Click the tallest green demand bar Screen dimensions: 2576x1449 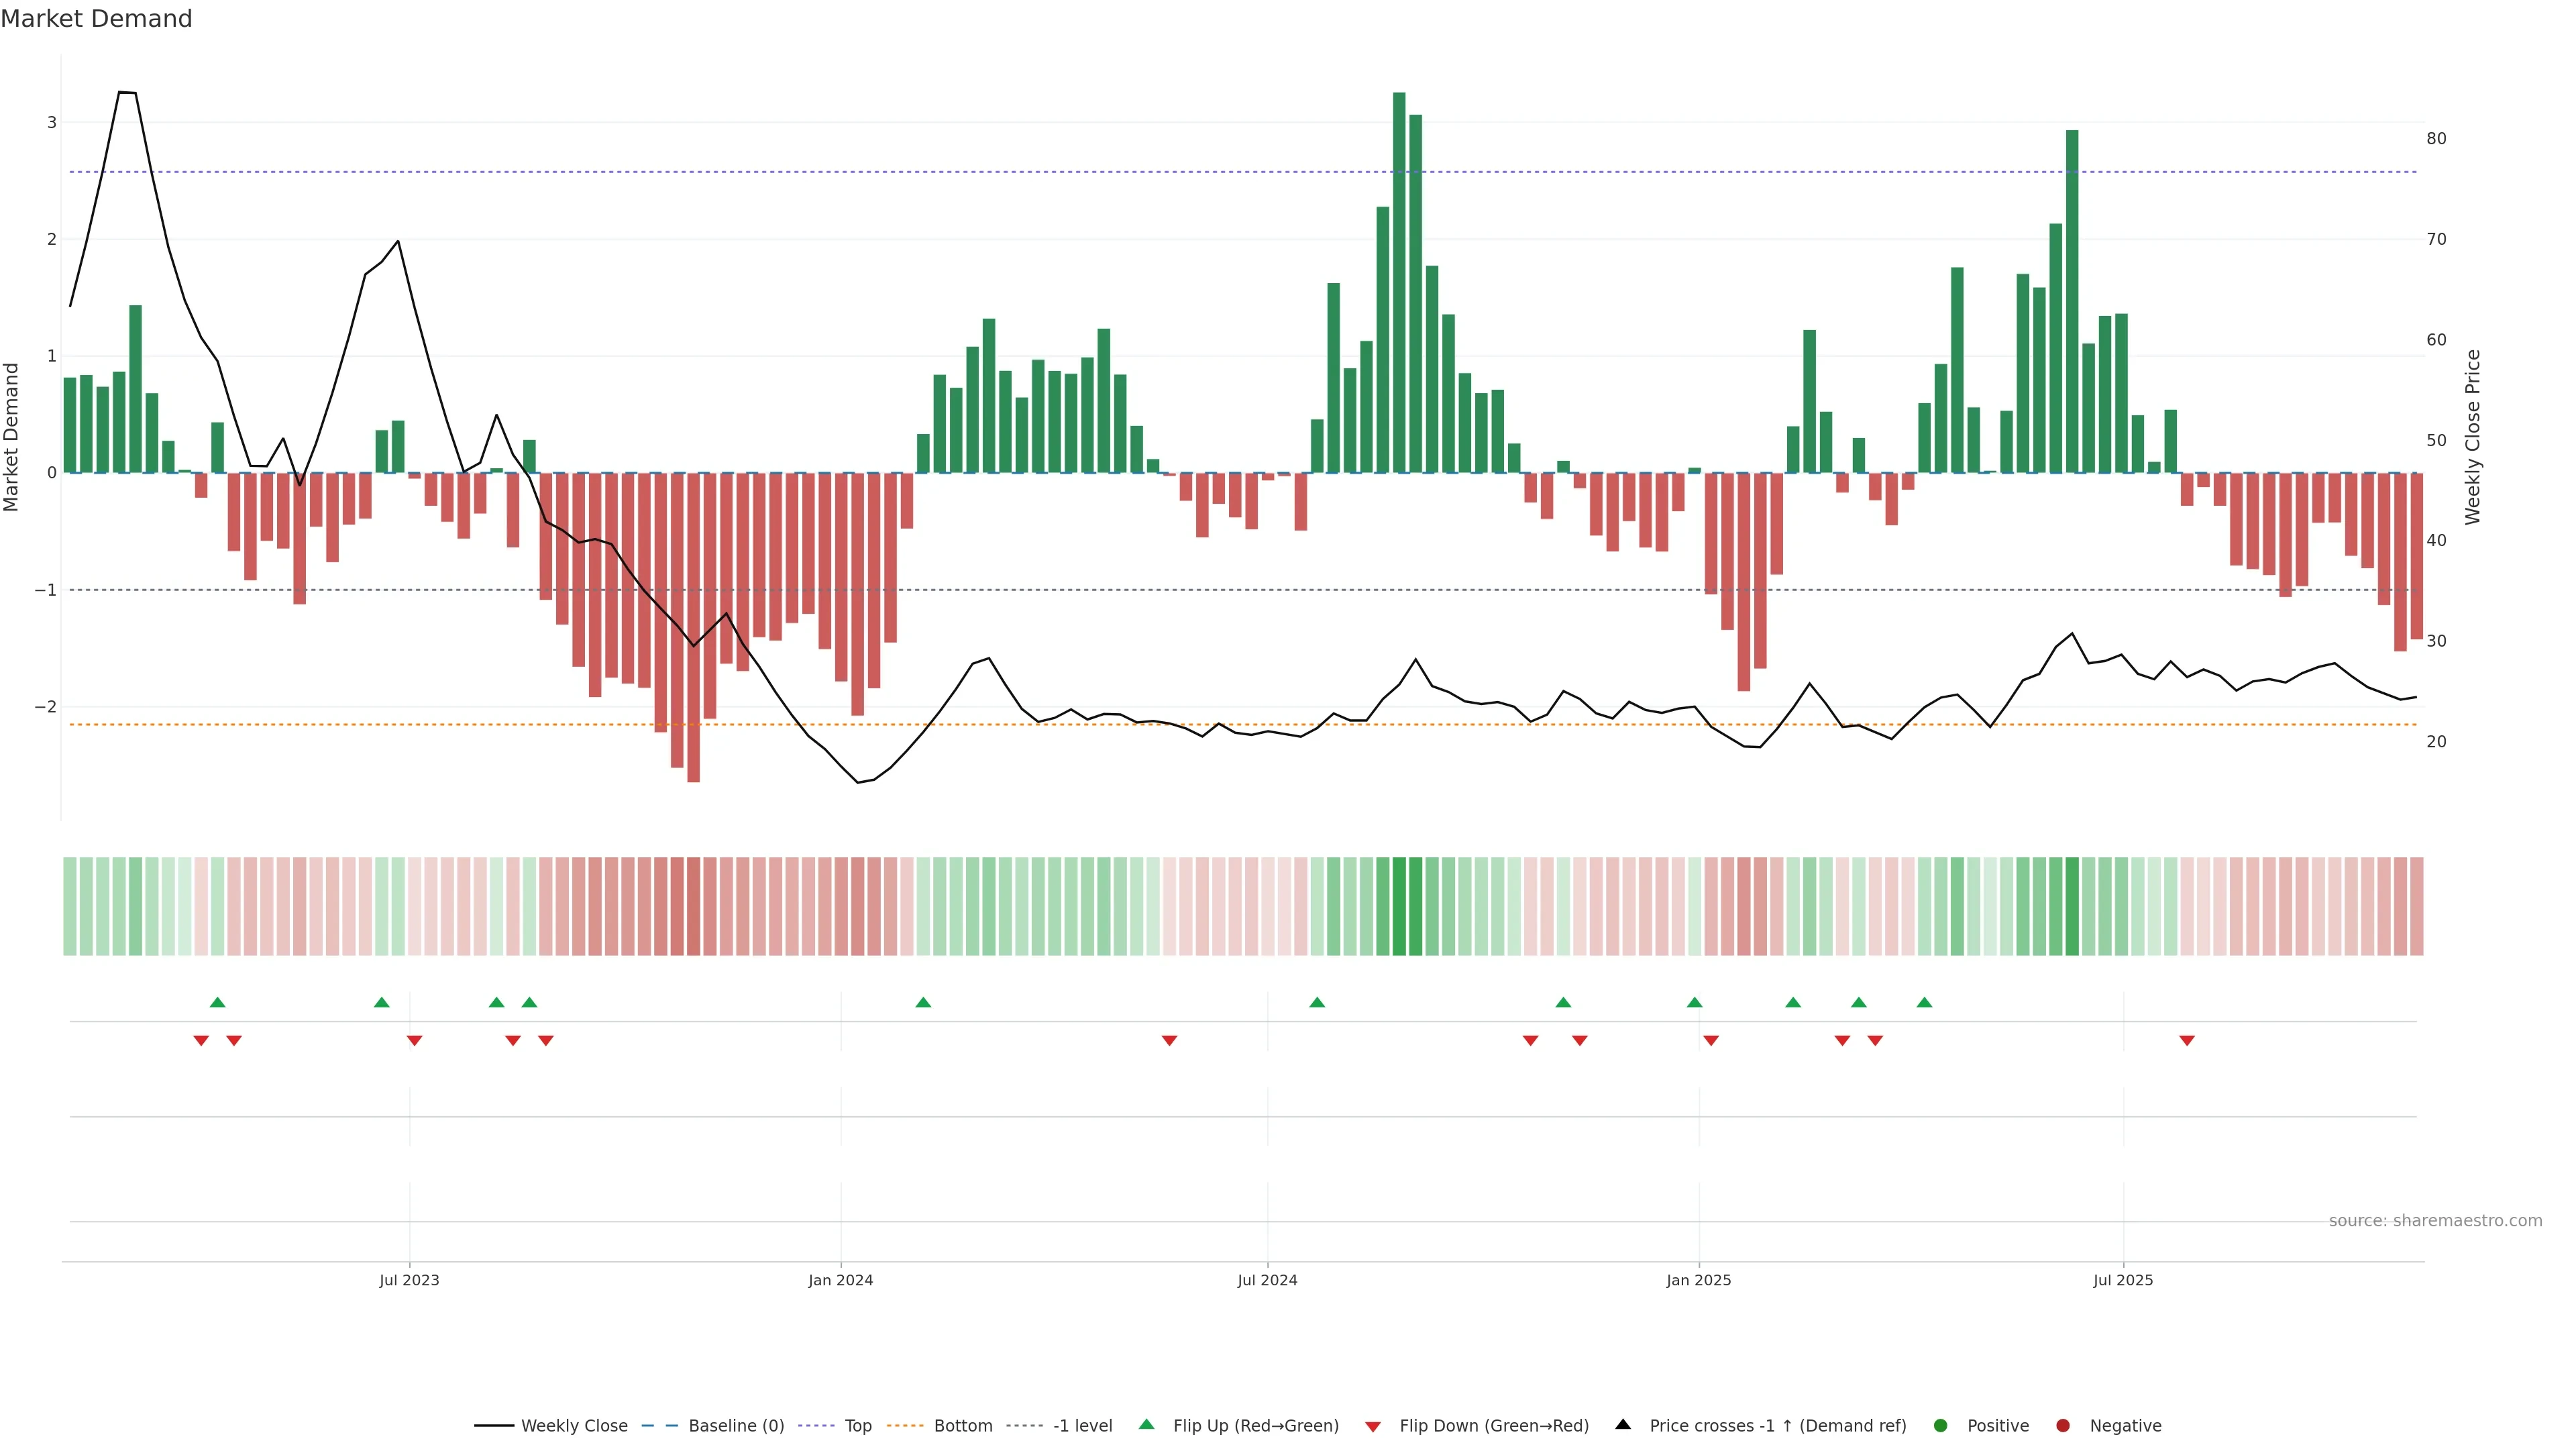[x=1399, y=280]
